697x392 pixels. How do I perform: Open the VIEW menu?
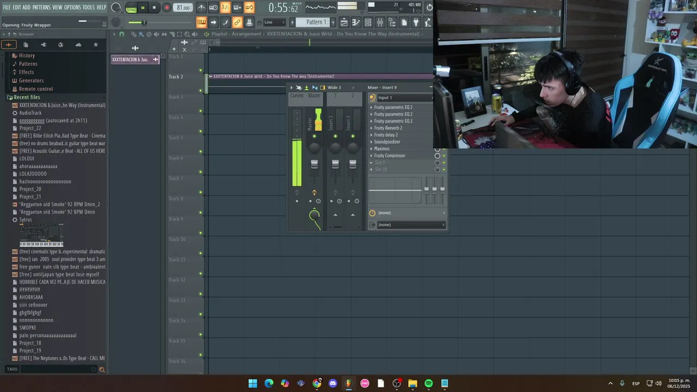pyautogui.click(x=57, y=7)
